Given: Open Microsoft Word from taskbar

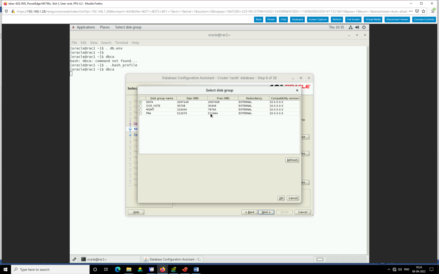Looking at the screenshot, I should tap(196, 270).
